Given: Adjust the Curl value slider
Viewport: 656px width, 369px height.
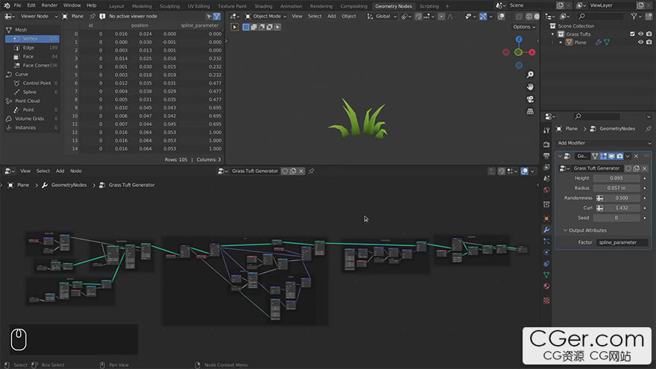Looking at the screenshot, I should 622,208.
